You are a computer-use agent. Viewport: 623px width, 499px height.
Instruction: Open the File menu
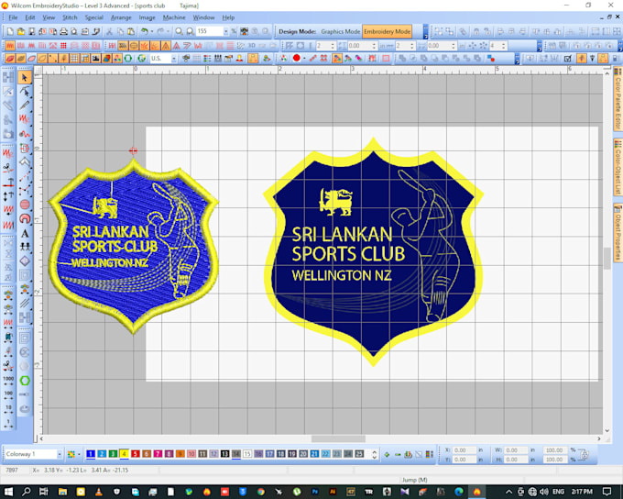13,17
